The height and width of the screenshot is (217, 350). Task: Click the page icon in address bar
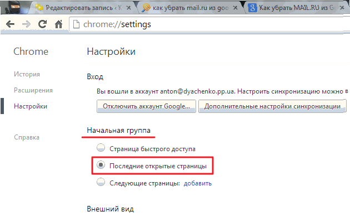(76, 24)
